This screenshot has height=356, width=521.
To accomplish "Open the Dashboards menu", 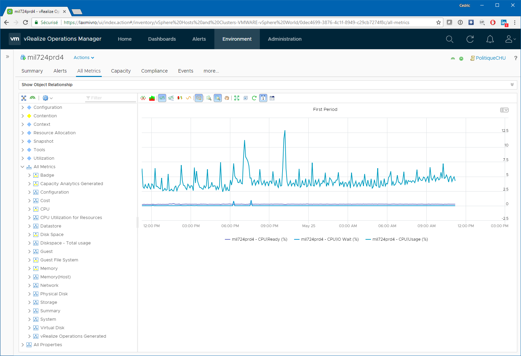I will (x=162, y=39).
